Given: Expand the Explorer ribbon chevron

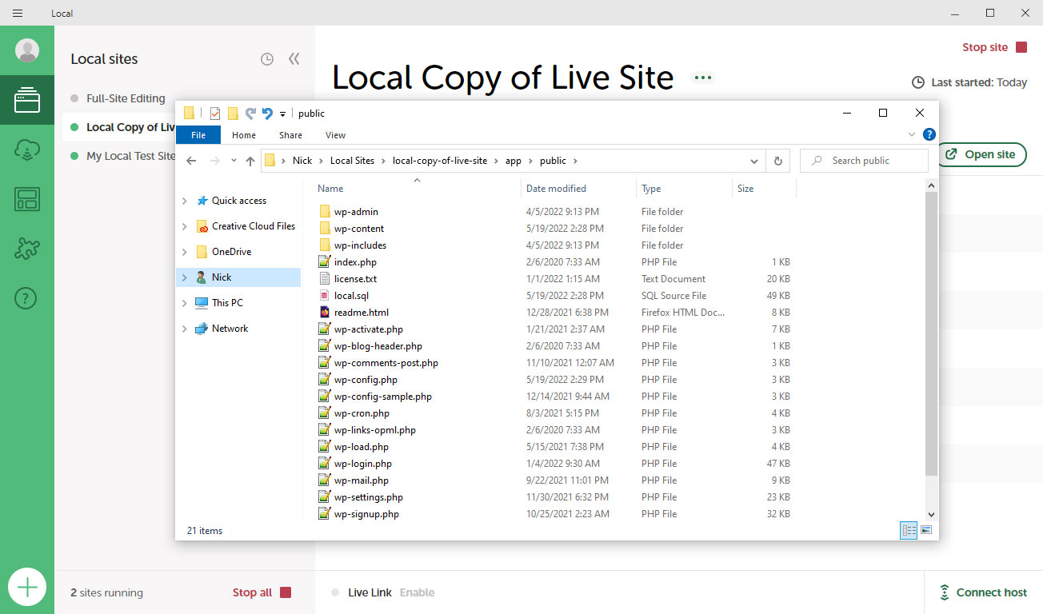Looking at the screenshot, I should 912,134.
